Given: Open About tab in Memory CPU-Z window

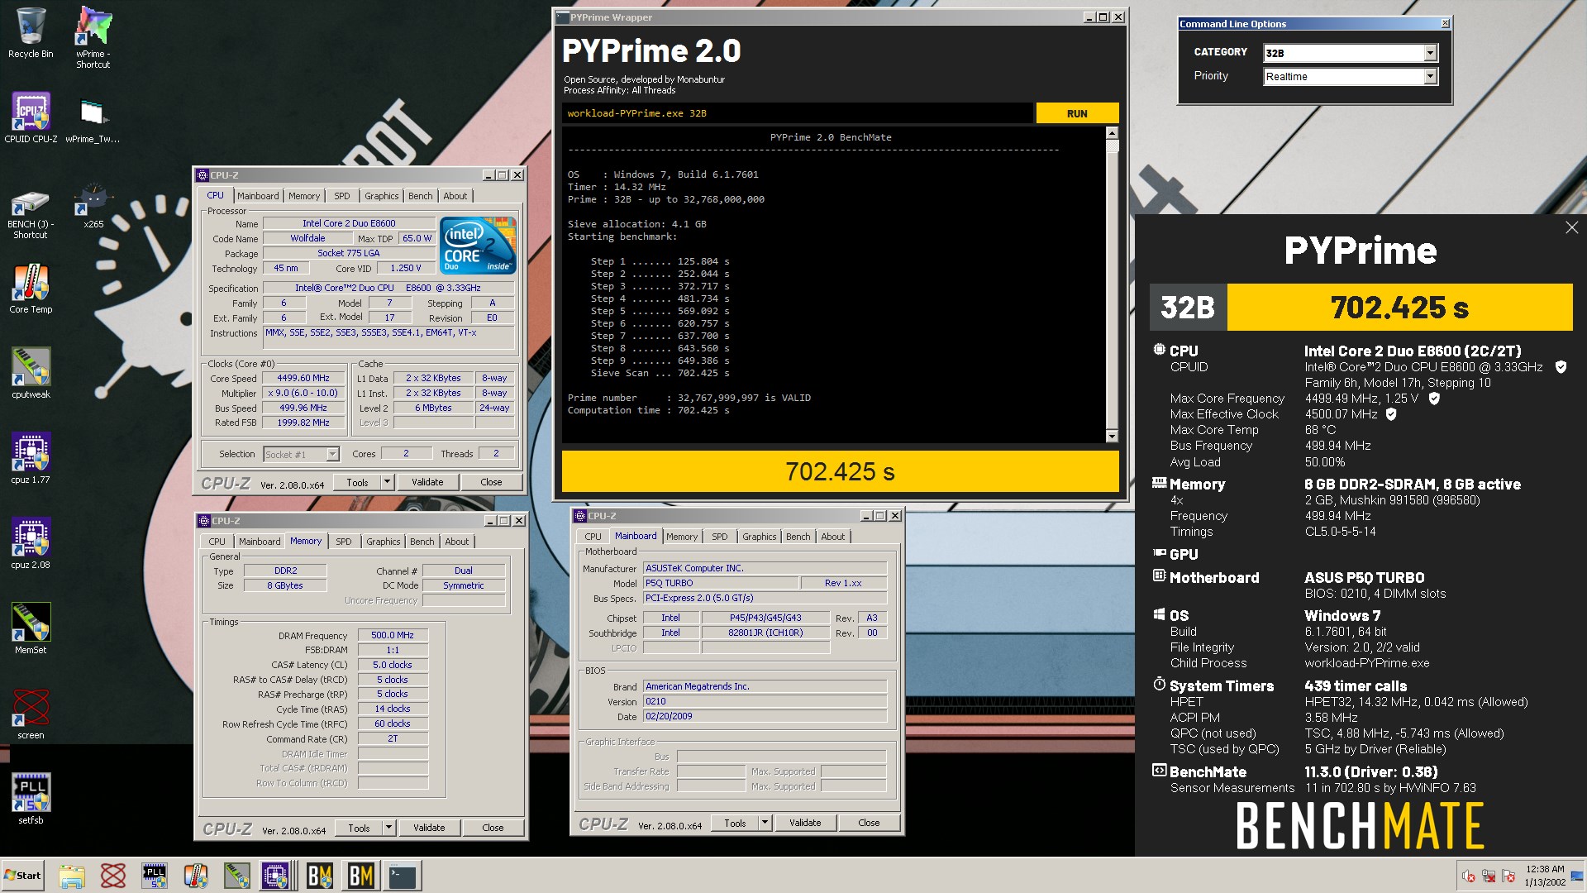Looking at the screenshot, I should click(457, 542).
